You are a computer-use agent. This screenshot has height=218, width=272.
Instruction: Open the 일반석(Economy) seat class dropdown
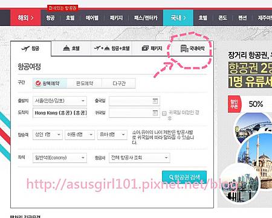60,158
